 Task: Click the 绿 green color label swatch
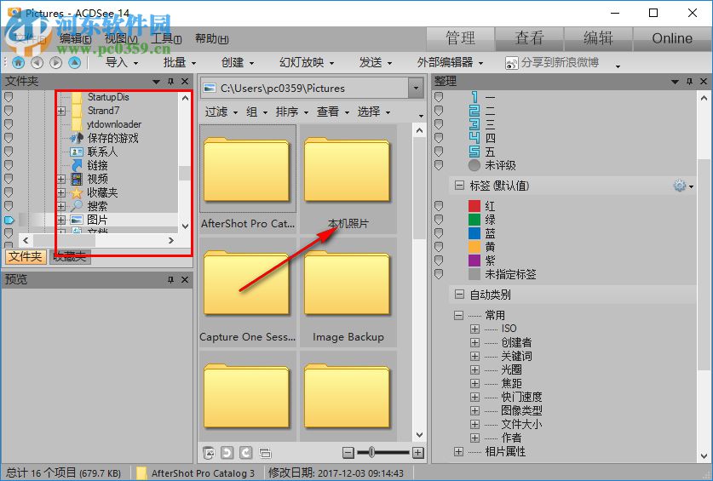[x=474, y=220]
